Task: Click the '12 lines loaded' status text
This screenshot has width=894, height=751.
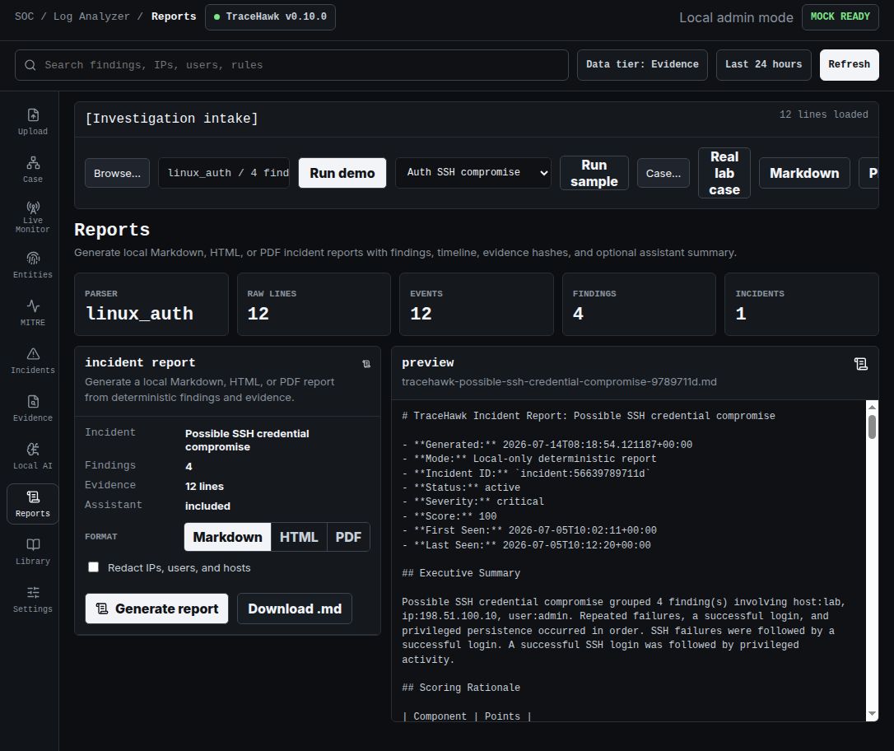Action: click(x=824, y=114)
